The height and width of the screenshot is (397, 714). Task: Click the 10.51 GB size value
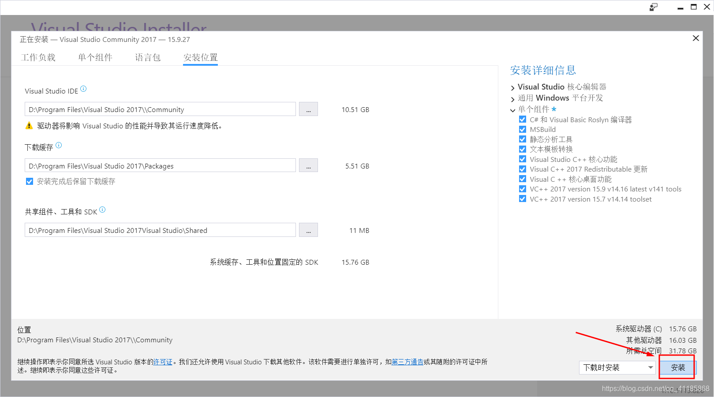(355, 110)
